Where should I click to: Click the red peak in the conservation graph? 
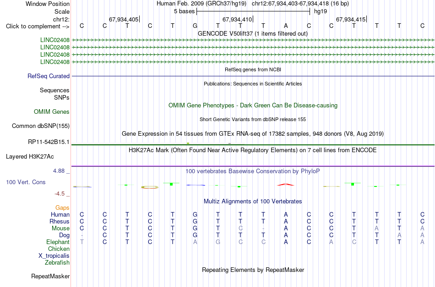coord(286,184)
